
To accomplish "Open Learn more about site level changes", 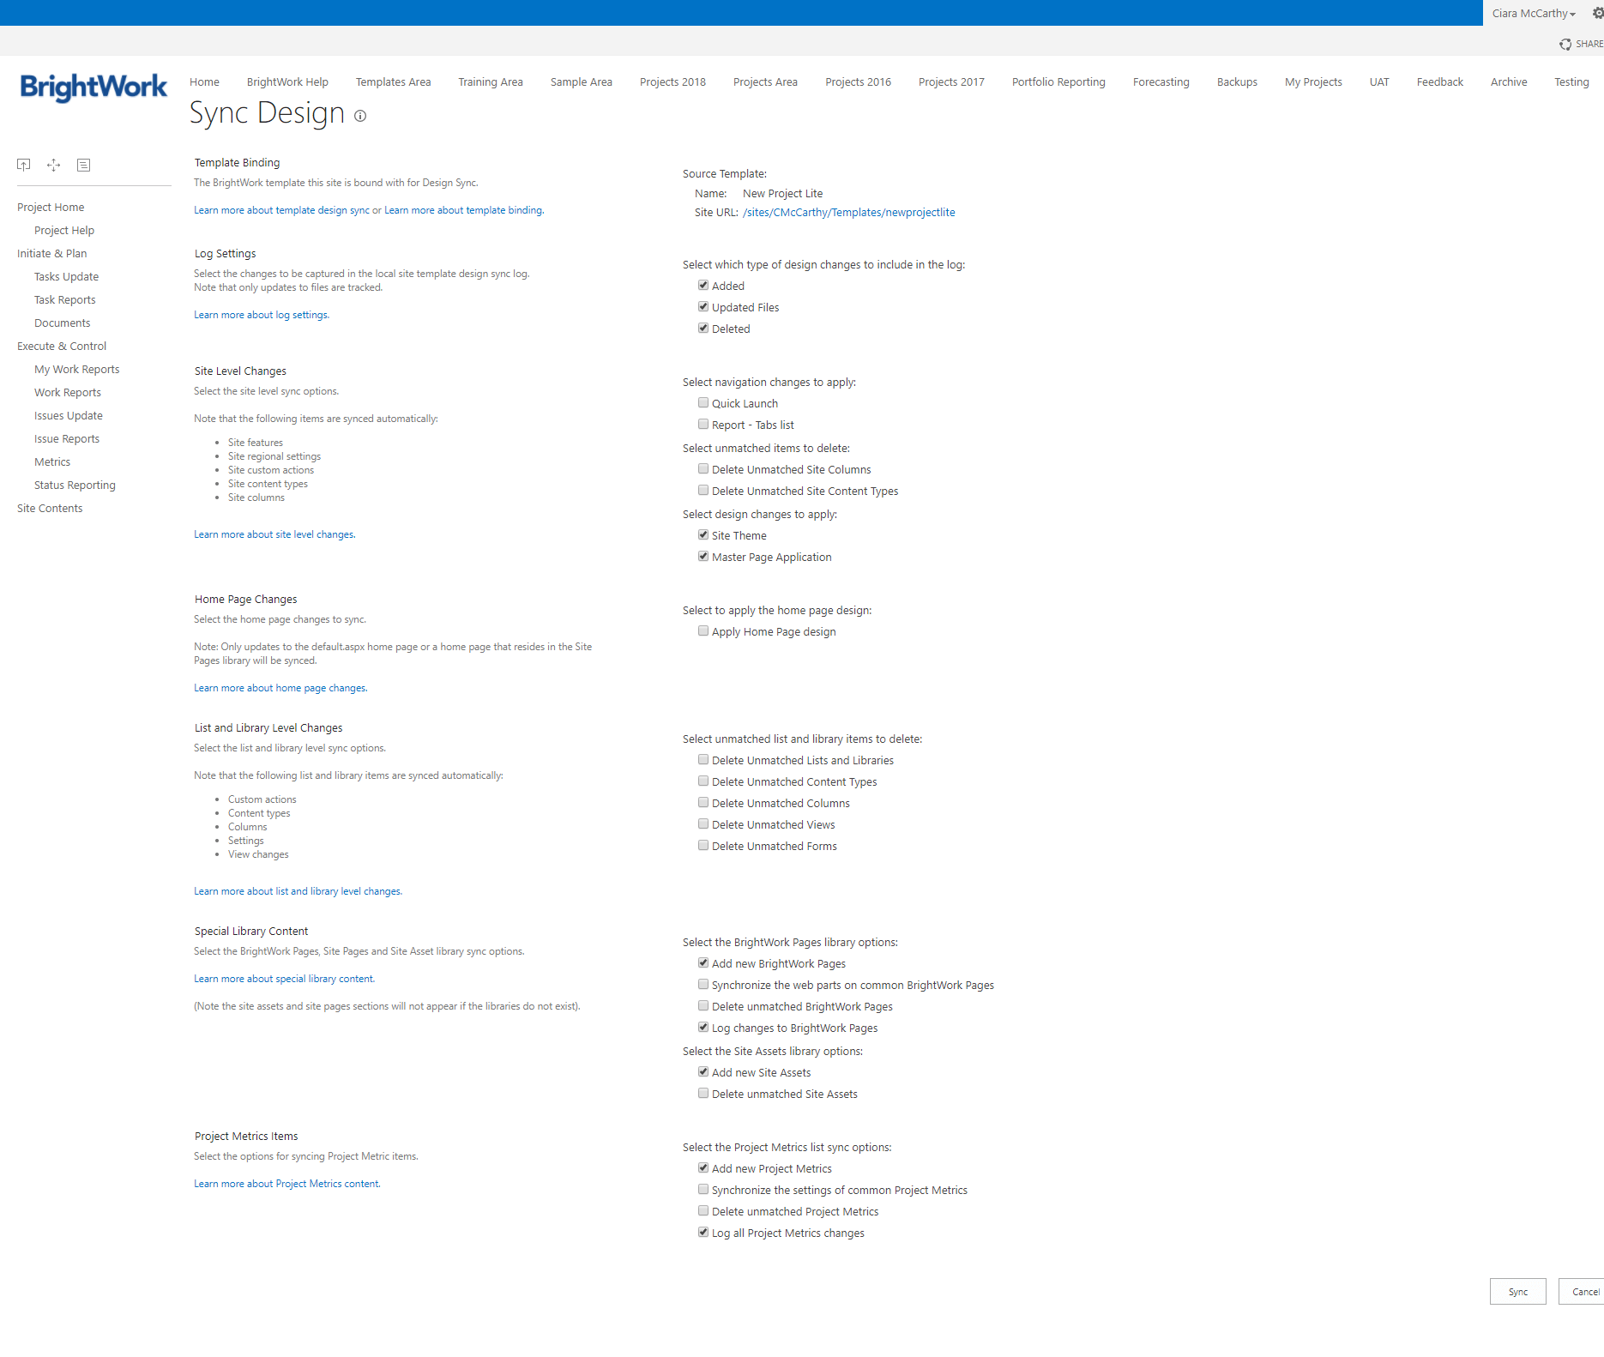I will pos(274,534).
